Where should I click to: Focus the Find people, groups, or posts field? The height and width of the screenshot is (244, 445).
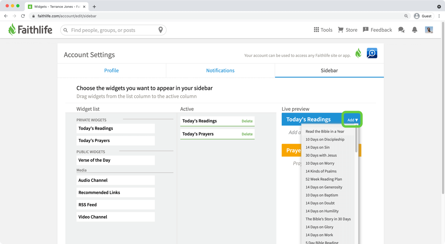[113, 30]
